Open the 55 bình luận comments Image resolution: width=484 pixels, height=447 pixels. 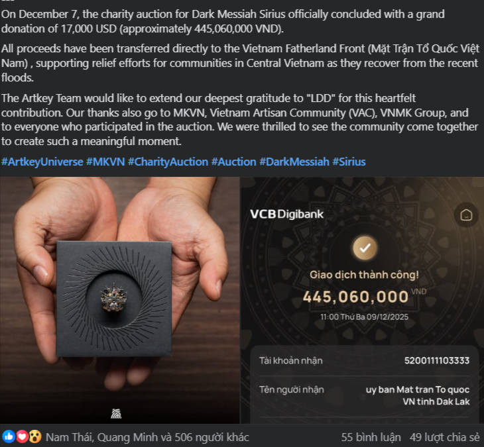(x=371, y=437)
